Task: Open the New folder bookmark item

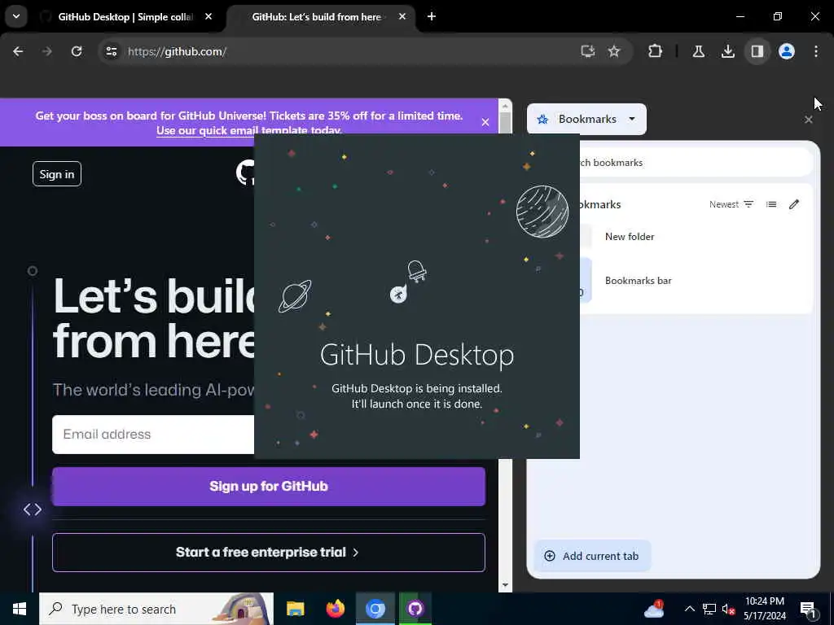Action: click(x=696, y=237)
